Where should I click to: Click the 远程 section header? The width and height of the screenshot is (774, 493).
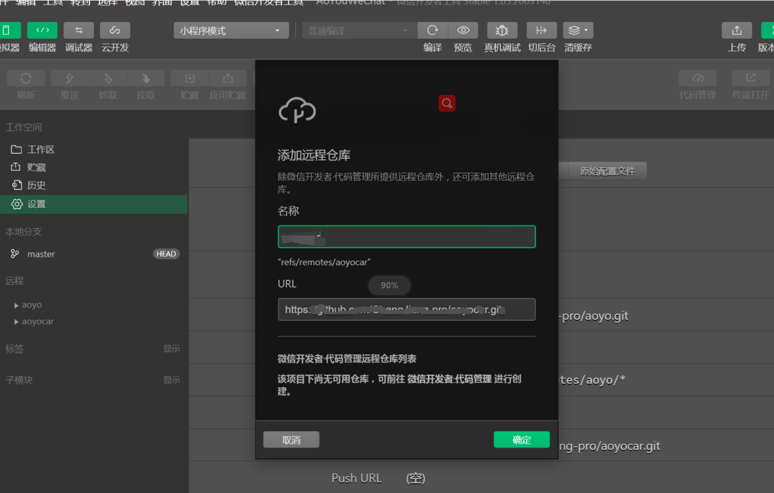[x=15, y=281]
